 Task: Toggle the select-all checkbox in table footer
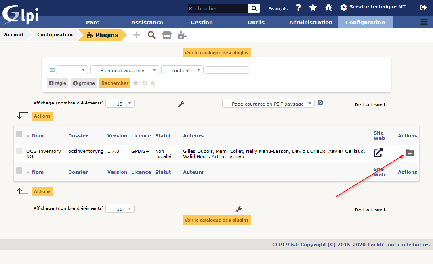point(19,171)
